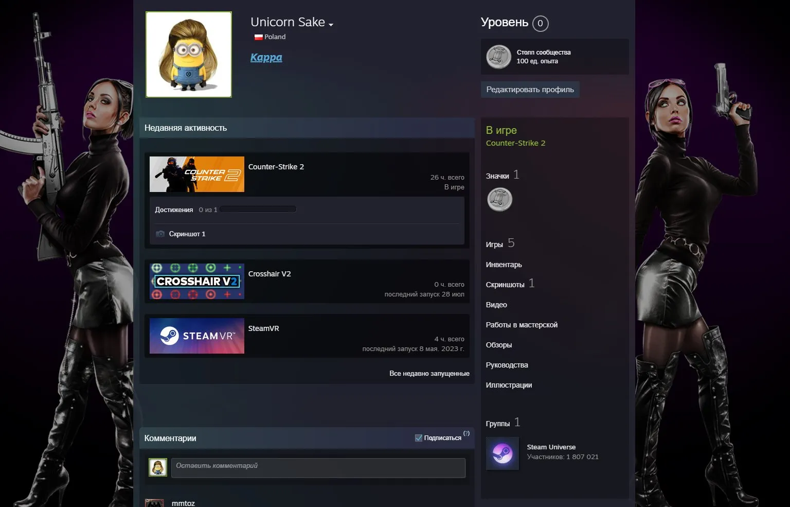Toggle the Подписаться checkbox in comments
Image resolution: width=790 pixels, height=507 pixels.
(x=419, y=438)
